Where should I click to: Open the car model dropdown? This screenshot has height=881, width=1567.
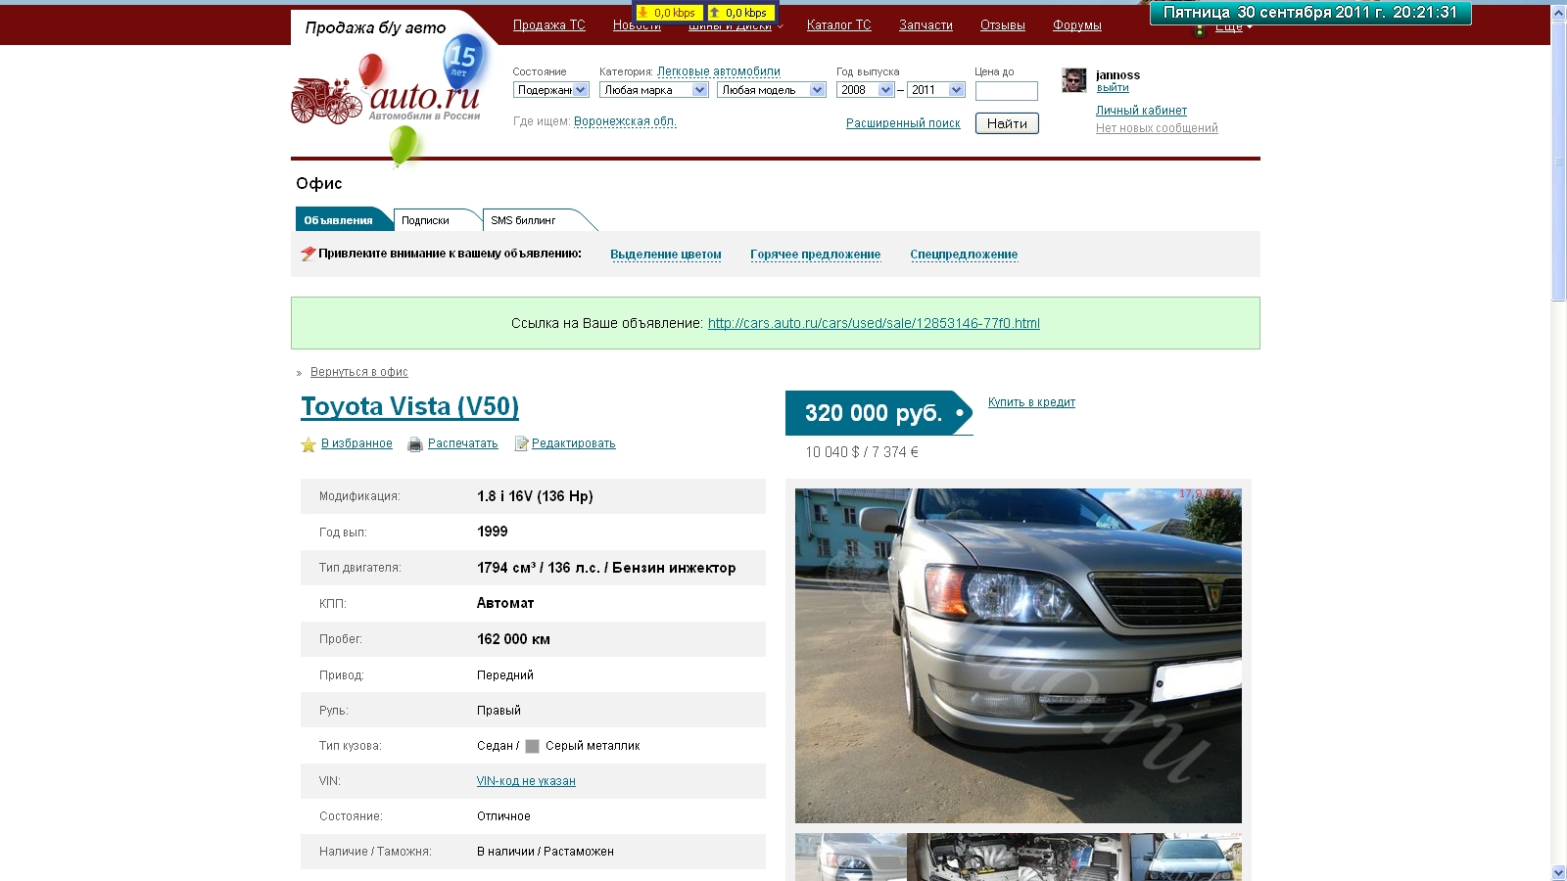click(x=771, y=90)
